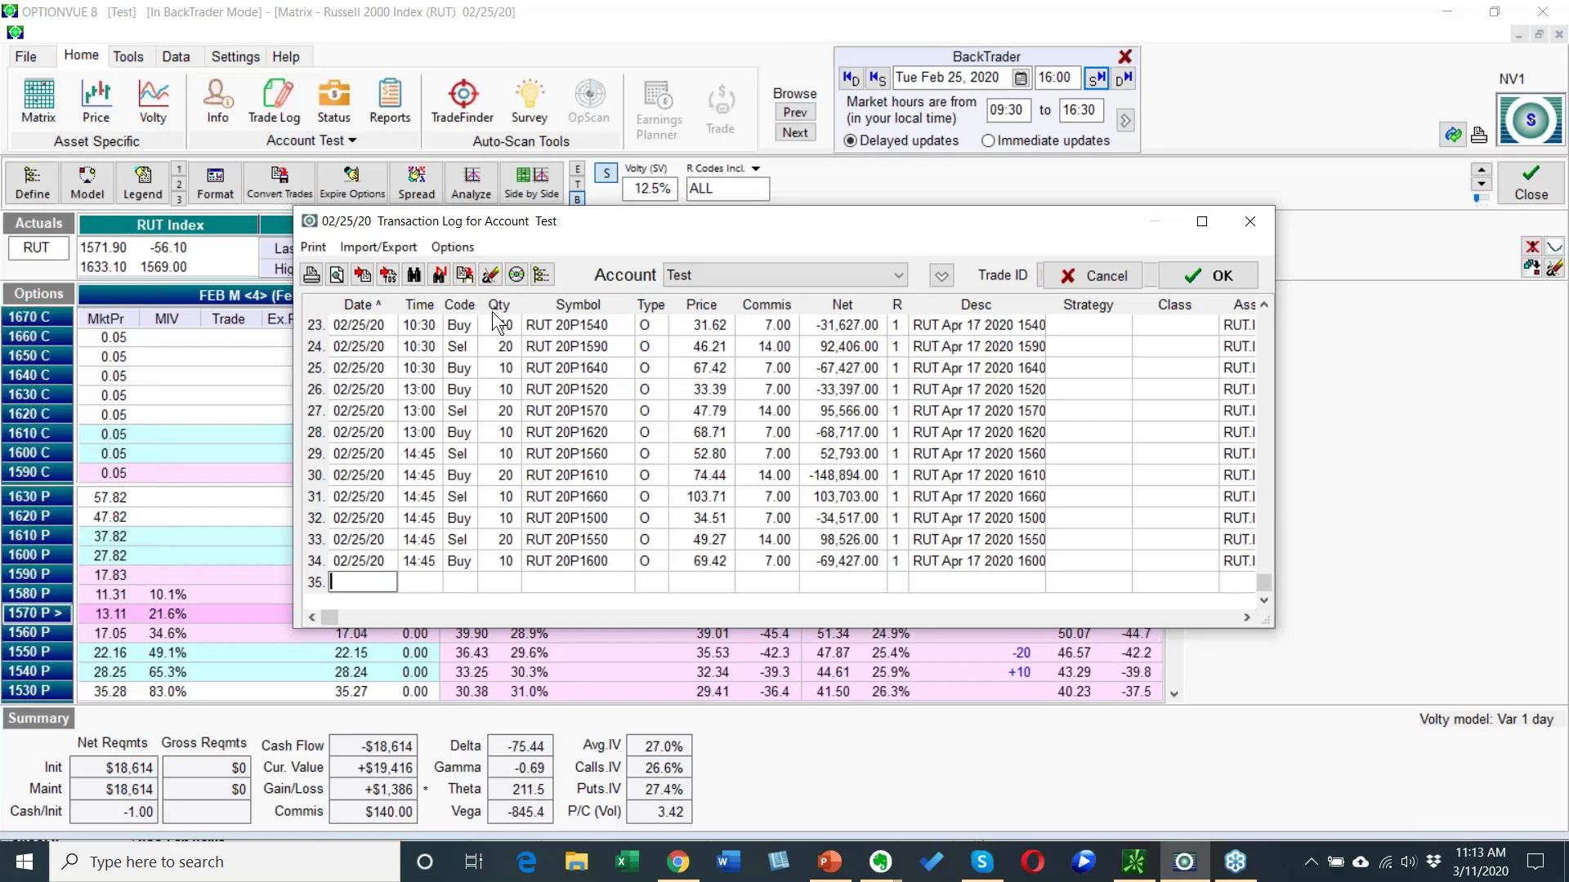Screen dimensions: 1569x882
Task: Open the calendar picker in BackTrader
Action: coord(1021,78)
